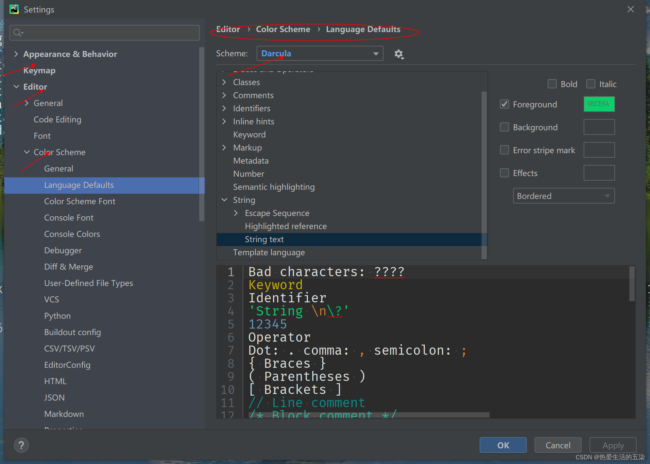Viewport: 650px width, 464px height.
Task: Click the scheme gear settings icon
Action: pos(399,54)
